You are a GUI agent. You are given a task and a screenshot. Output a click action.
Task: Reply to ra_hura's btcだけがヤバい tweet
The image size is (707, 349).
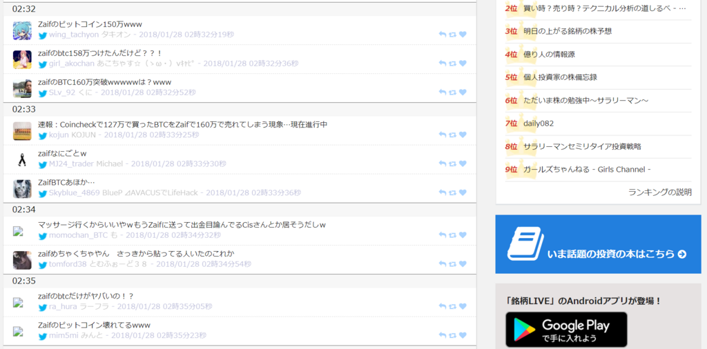click(443, 307)
